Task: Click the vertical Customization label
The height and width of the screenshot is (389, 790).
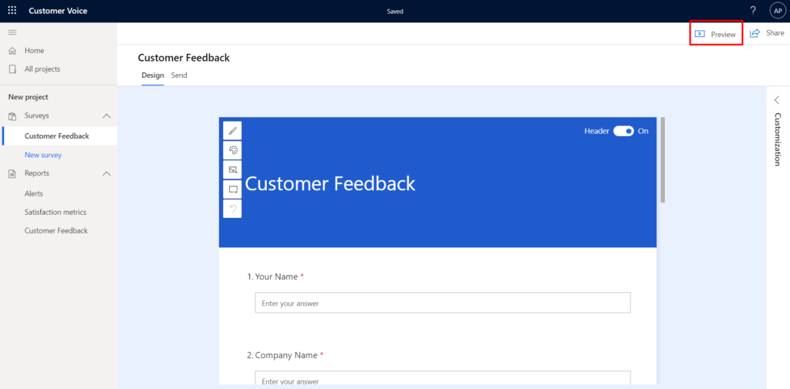Action: coord(778,139)
